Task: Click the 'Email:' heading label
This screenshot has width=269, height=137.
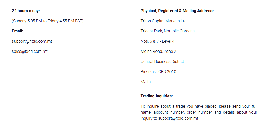Action: [18, 31]
